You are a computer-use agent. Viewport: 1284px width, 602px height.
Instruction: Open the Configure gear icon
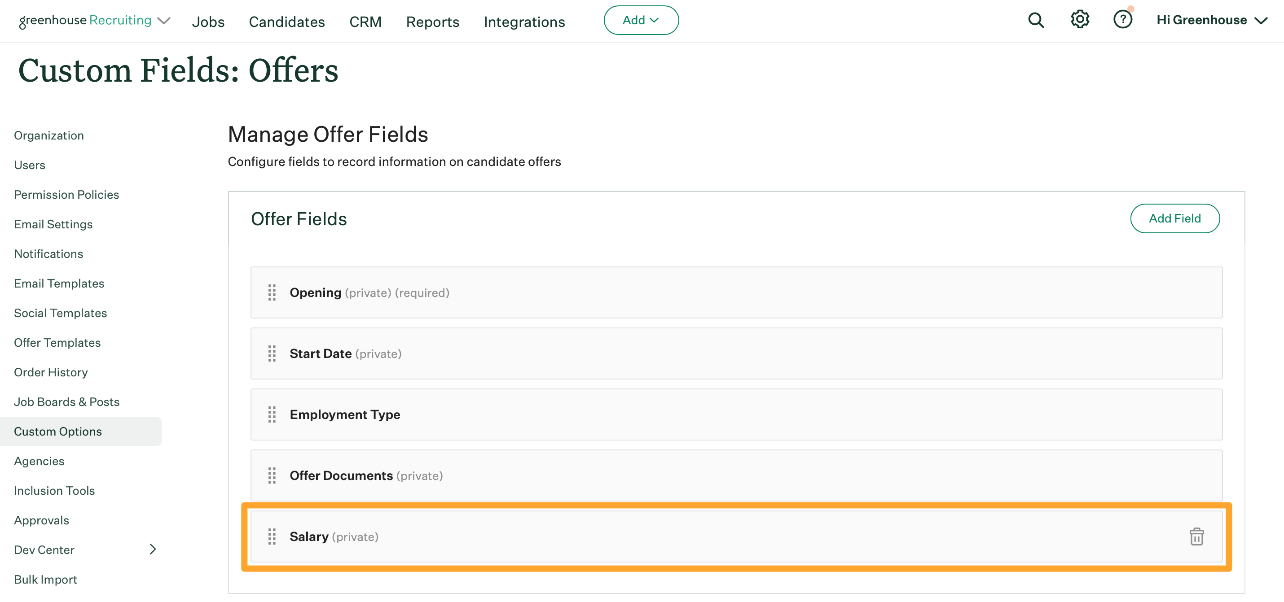click(x=1079, y=20)
